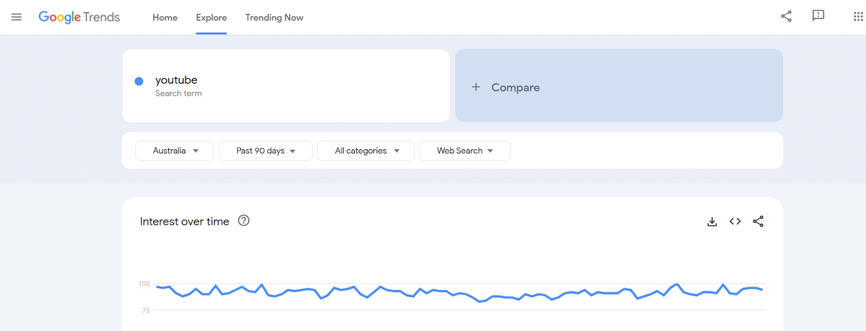Go to the Home tab
The image size is (866, 331).
point(165,17)
